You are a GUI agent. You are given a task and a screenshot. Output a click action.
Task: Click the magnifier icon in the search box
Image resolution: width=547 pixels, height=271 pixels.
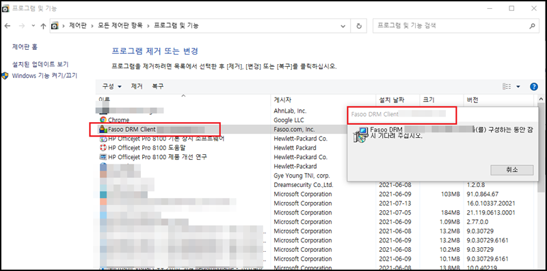[x=533, y=26]
